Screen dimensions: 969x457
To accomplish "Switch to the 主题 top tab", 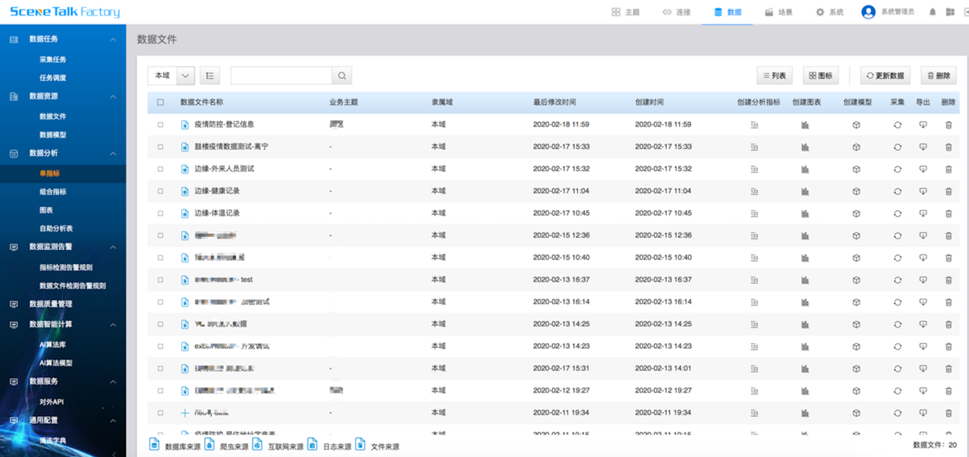I will [x=626, y=12].
